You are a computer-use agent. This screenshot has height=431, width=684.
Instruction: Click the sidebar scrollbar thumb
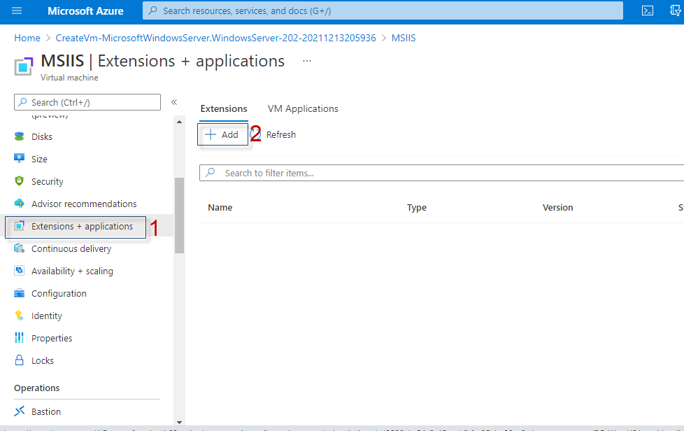[x=179, y=215]
